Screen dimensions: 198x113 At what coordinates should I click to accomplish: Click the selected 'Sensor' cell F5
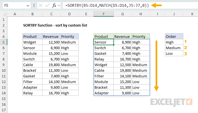pos(104,42)
